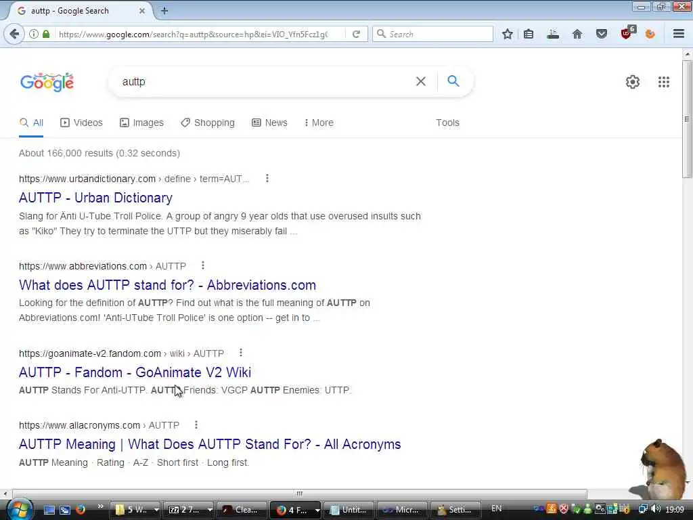
Task: Click the green padlock security icon
Action: click(x=46, y=34)
